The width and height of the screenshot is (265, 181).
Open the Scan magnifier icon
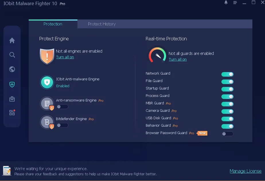point(12,55)
